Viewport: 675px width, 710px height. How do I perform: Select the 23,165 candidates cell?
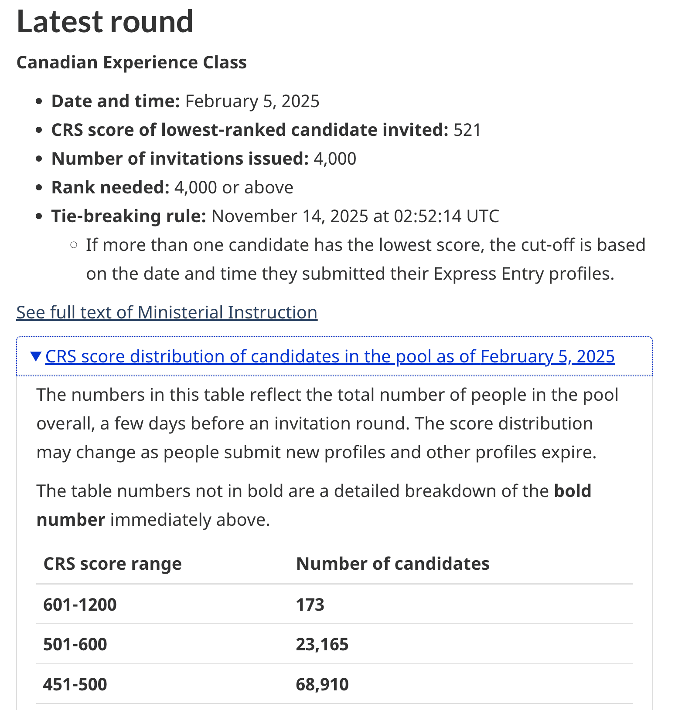click(x=322, y=644)
